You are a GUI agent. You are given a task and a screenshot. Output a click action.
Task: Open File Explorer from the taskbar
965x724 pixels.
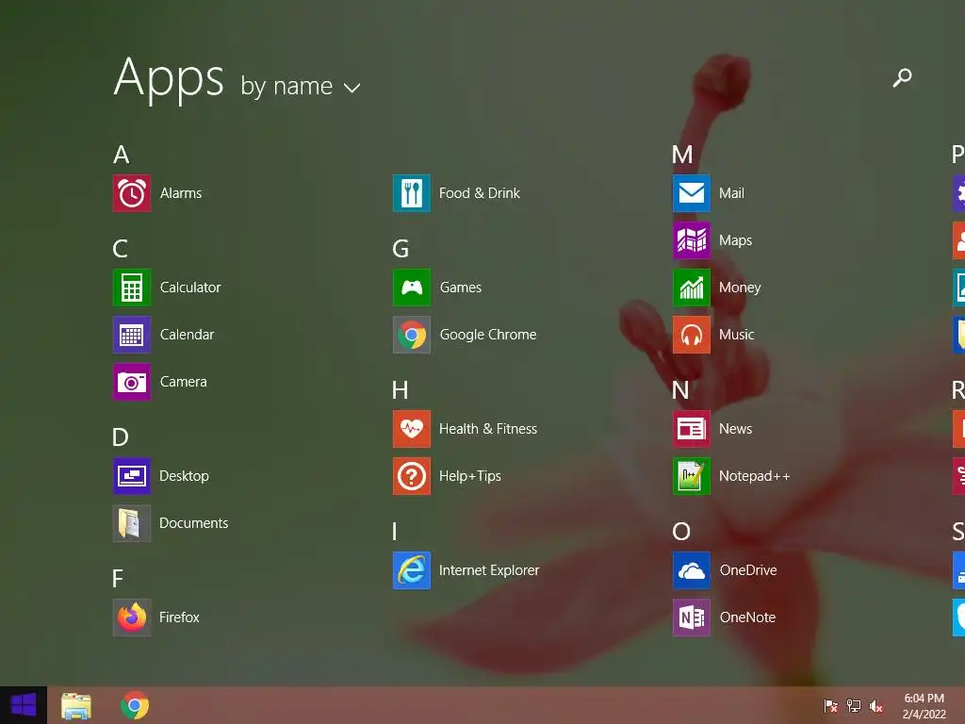point(76,705)
